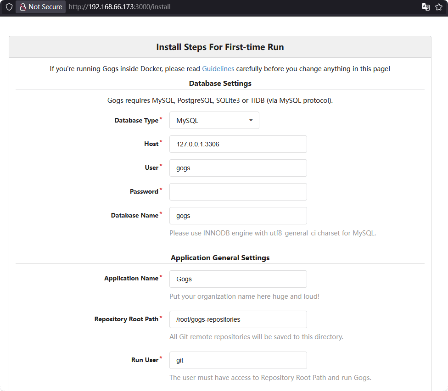Click the Application Name field

(238, 279)
